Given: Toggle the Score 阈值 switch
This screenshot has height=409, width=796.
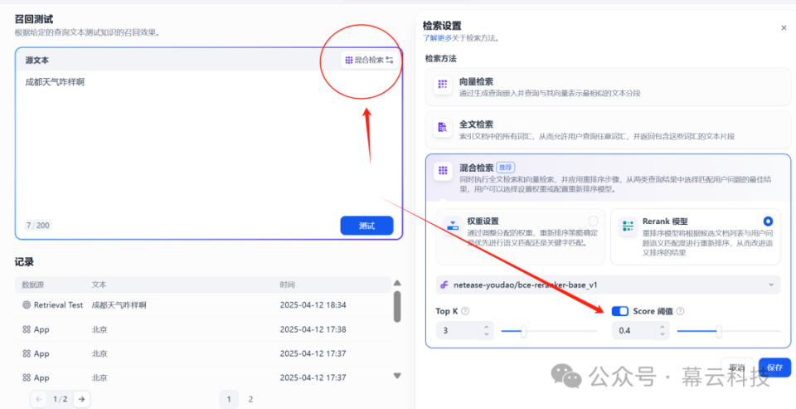Looking at the screenshot, I should 620,311.
